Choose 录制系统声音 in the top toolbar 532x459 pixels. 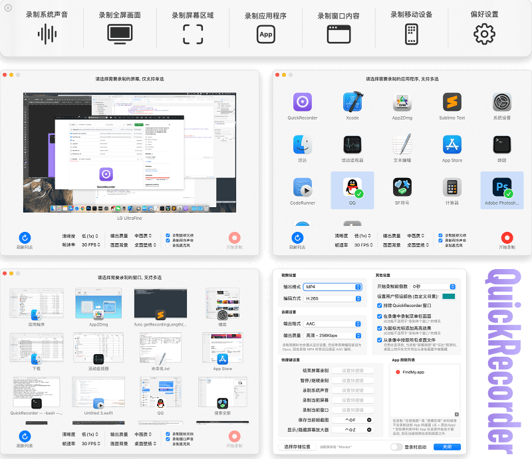47,28
